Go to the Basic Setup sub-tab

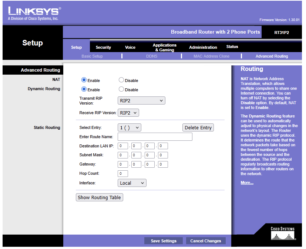pos(92,56)
